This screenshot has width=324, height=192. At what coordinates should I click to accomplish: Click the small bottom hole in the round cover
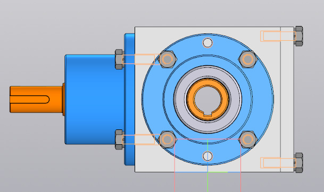tap(207, 156)
